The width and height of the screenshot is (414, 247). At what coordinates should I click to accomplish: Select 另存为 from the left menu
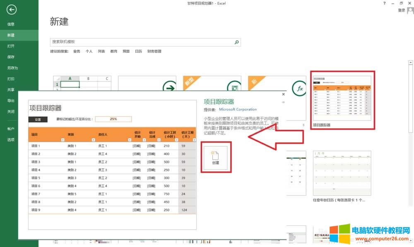(12, 68)
